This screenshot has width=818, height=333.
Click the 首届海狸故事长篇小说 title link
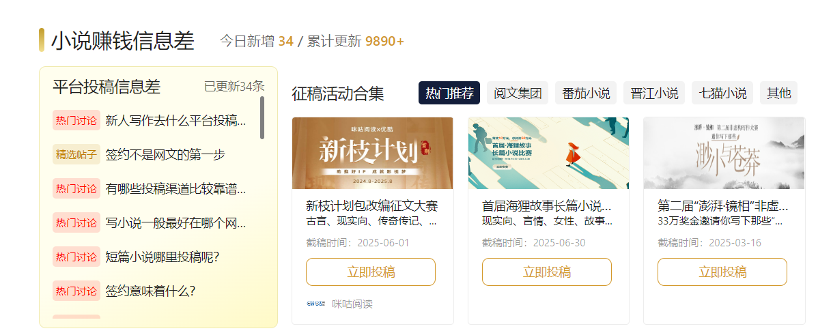click(547, 205)
